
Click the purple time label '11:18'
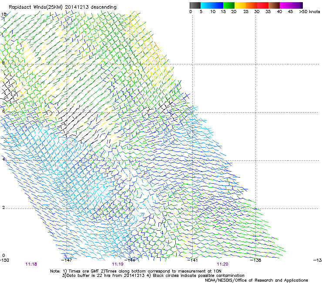pos(31,264)
